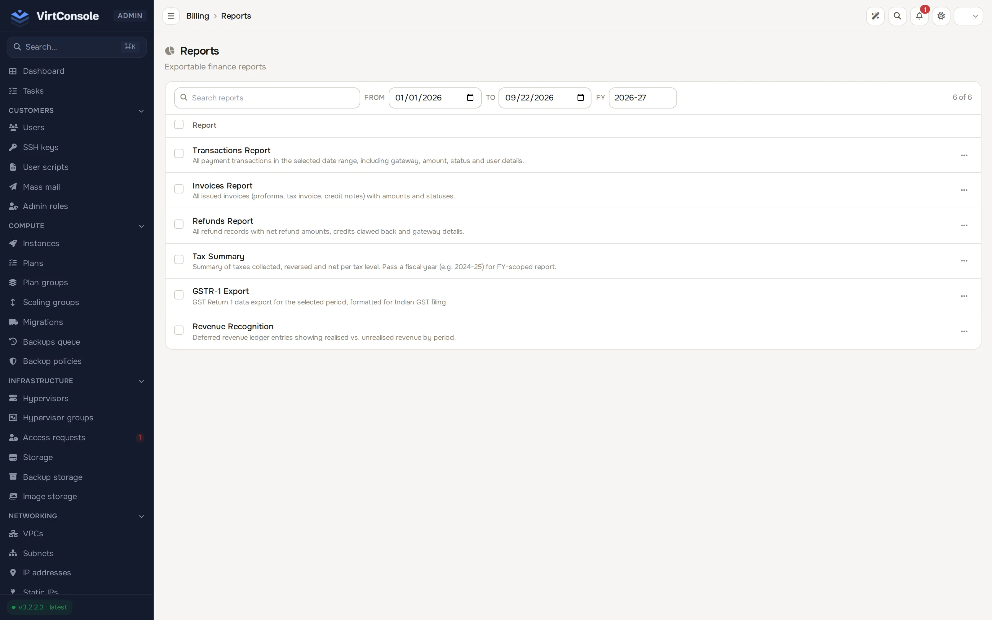Open Tax Summary more-options menu
Screen dimensions: 992x620
coord(964,261)
